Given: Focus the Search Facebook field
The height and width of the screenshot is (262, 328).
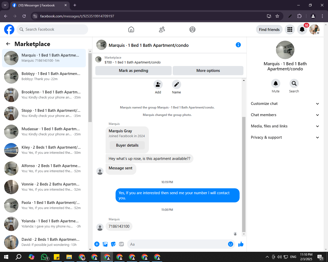Looking at the screenshot, I should [52, 29].
